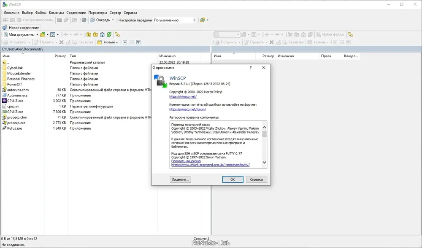This screenshot has width=422, height=248.
Task: Open the winscp.net/forum link
Action: (x=188, y=109)
